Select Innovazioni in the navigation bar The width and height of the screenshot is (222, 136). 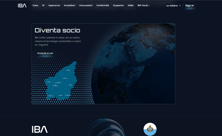86,5
